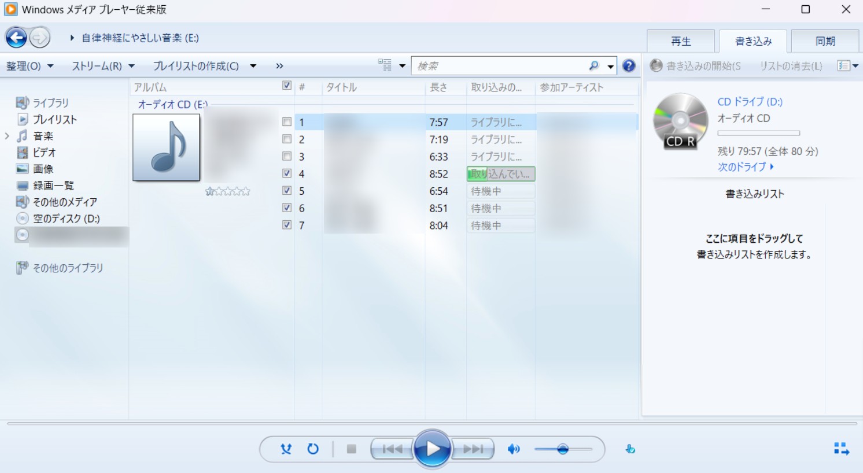Switch to the 書き込み tab
863x473 pixels.
point(753,41)
